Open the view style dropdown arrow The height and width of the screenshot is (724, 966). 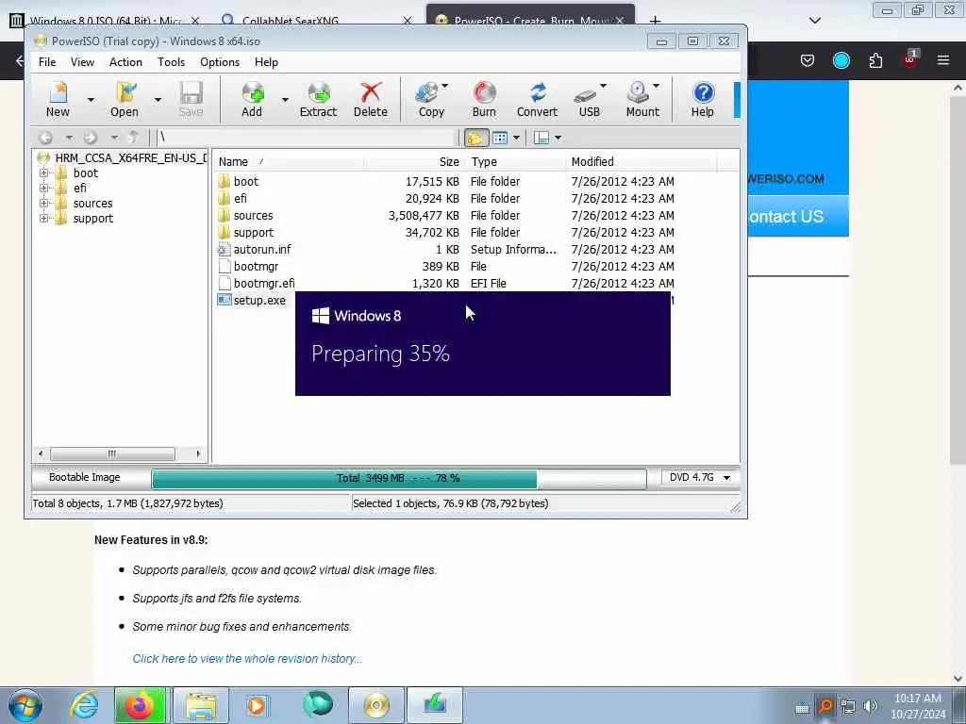point(516,138)
